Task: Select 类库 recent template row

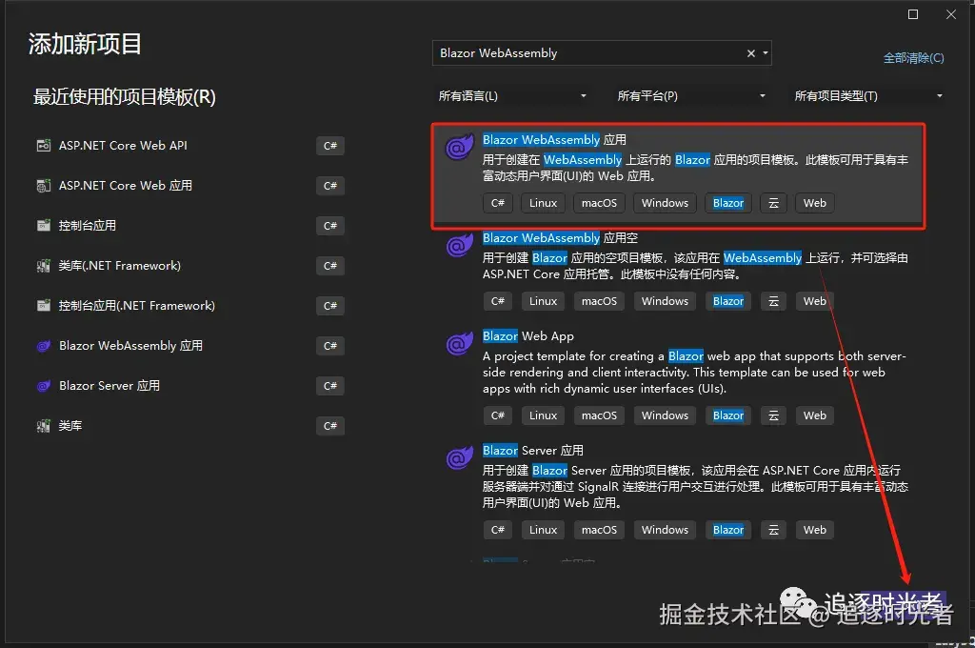Action: (189, 426)
